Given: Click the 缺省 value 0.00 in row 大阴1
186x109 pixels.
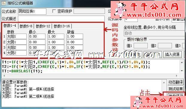Looking at the screenshot, I should 75,42.
